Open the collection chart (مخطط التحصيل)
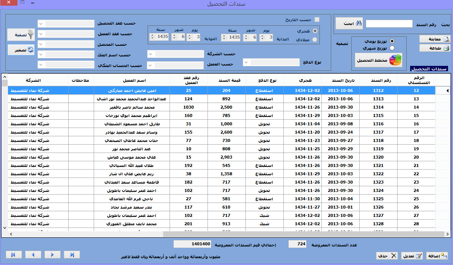This screenshot has width=453, height=265. [378, 60]
